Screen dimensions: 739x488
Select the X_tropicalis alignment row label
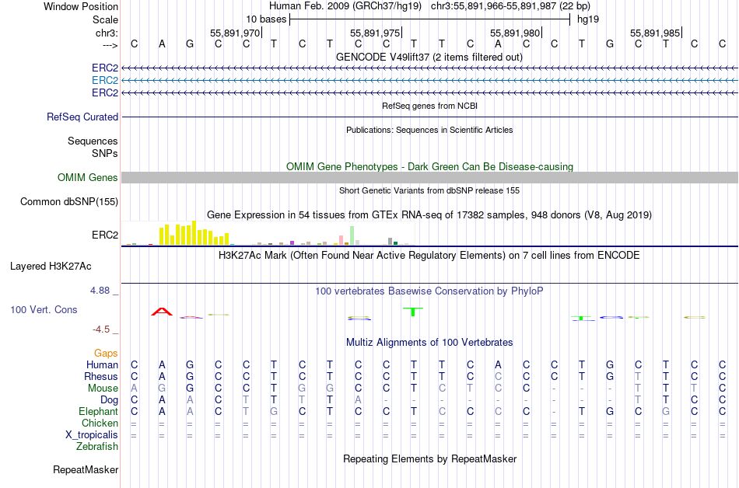pos(92,435)
